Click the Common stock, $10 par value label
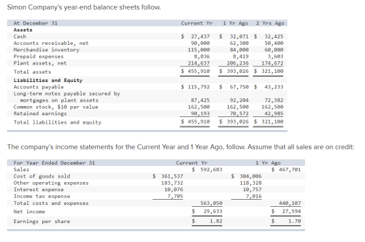The image size is (365, 242). coord(56,107)
